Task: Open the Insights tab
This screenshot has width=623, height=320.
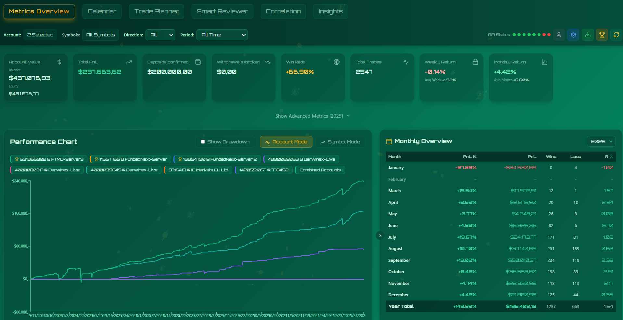Action: [x=331, y=11]
